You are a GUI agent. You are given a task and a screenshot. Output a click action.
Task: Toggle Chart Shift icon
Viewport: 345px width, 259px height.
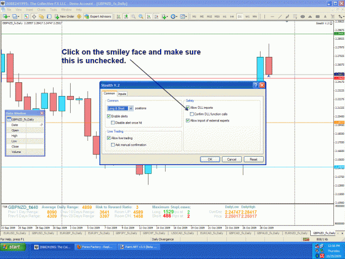click(x=156, y=17)
